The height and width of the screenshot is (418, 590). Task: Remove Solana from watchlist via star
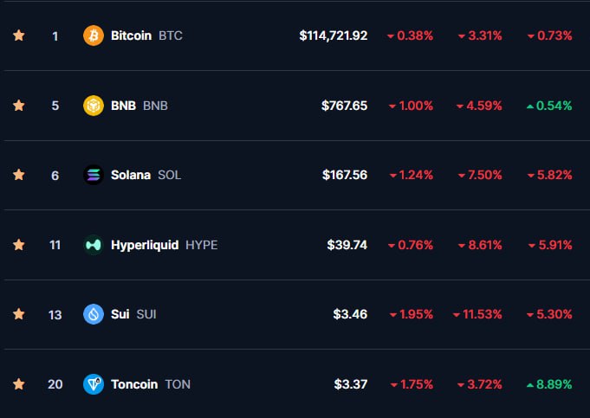pyautogui.click(x=19, y=175)
